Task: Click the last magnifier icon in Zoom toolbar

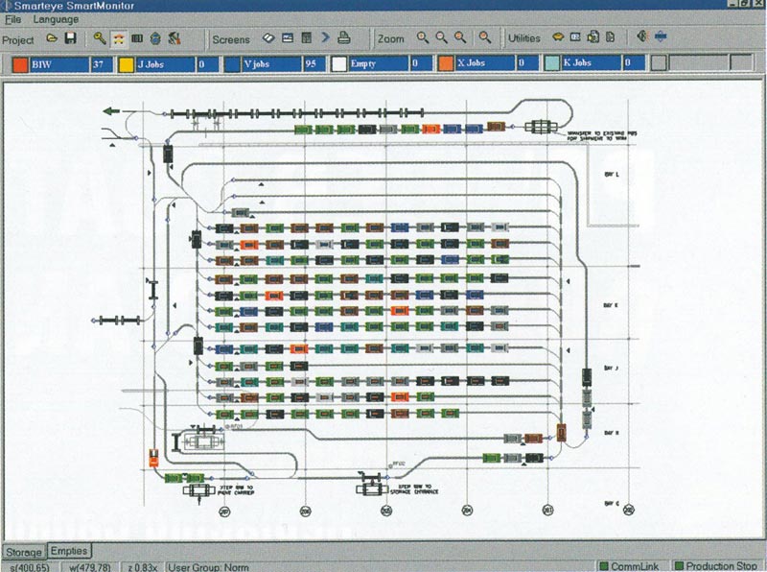Action: 485,38
